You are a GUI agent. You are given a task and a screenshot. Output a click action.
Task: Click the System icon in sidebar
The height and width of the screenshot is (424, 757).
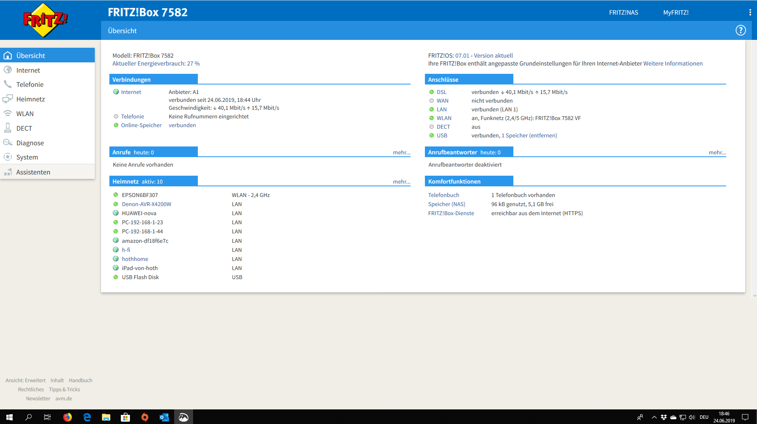coord(8,157)
